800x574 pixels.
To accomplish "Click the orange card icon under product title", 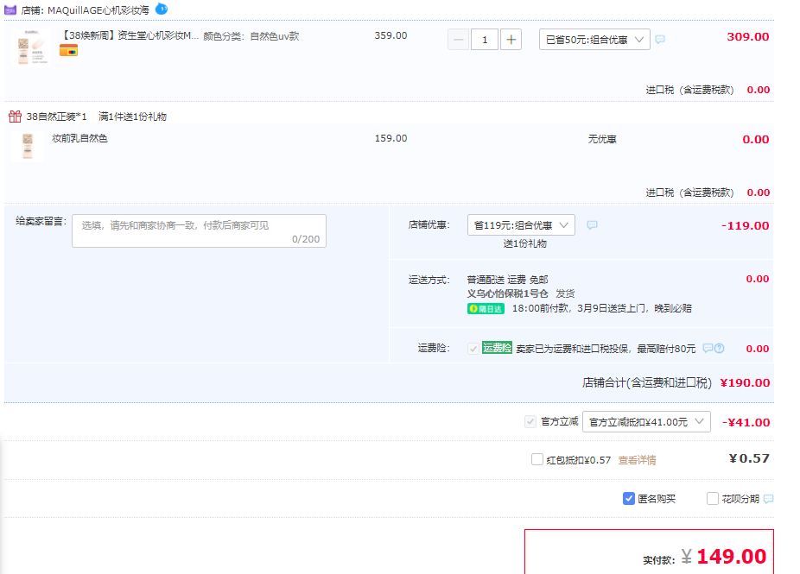I will click(x=68, y=50).
